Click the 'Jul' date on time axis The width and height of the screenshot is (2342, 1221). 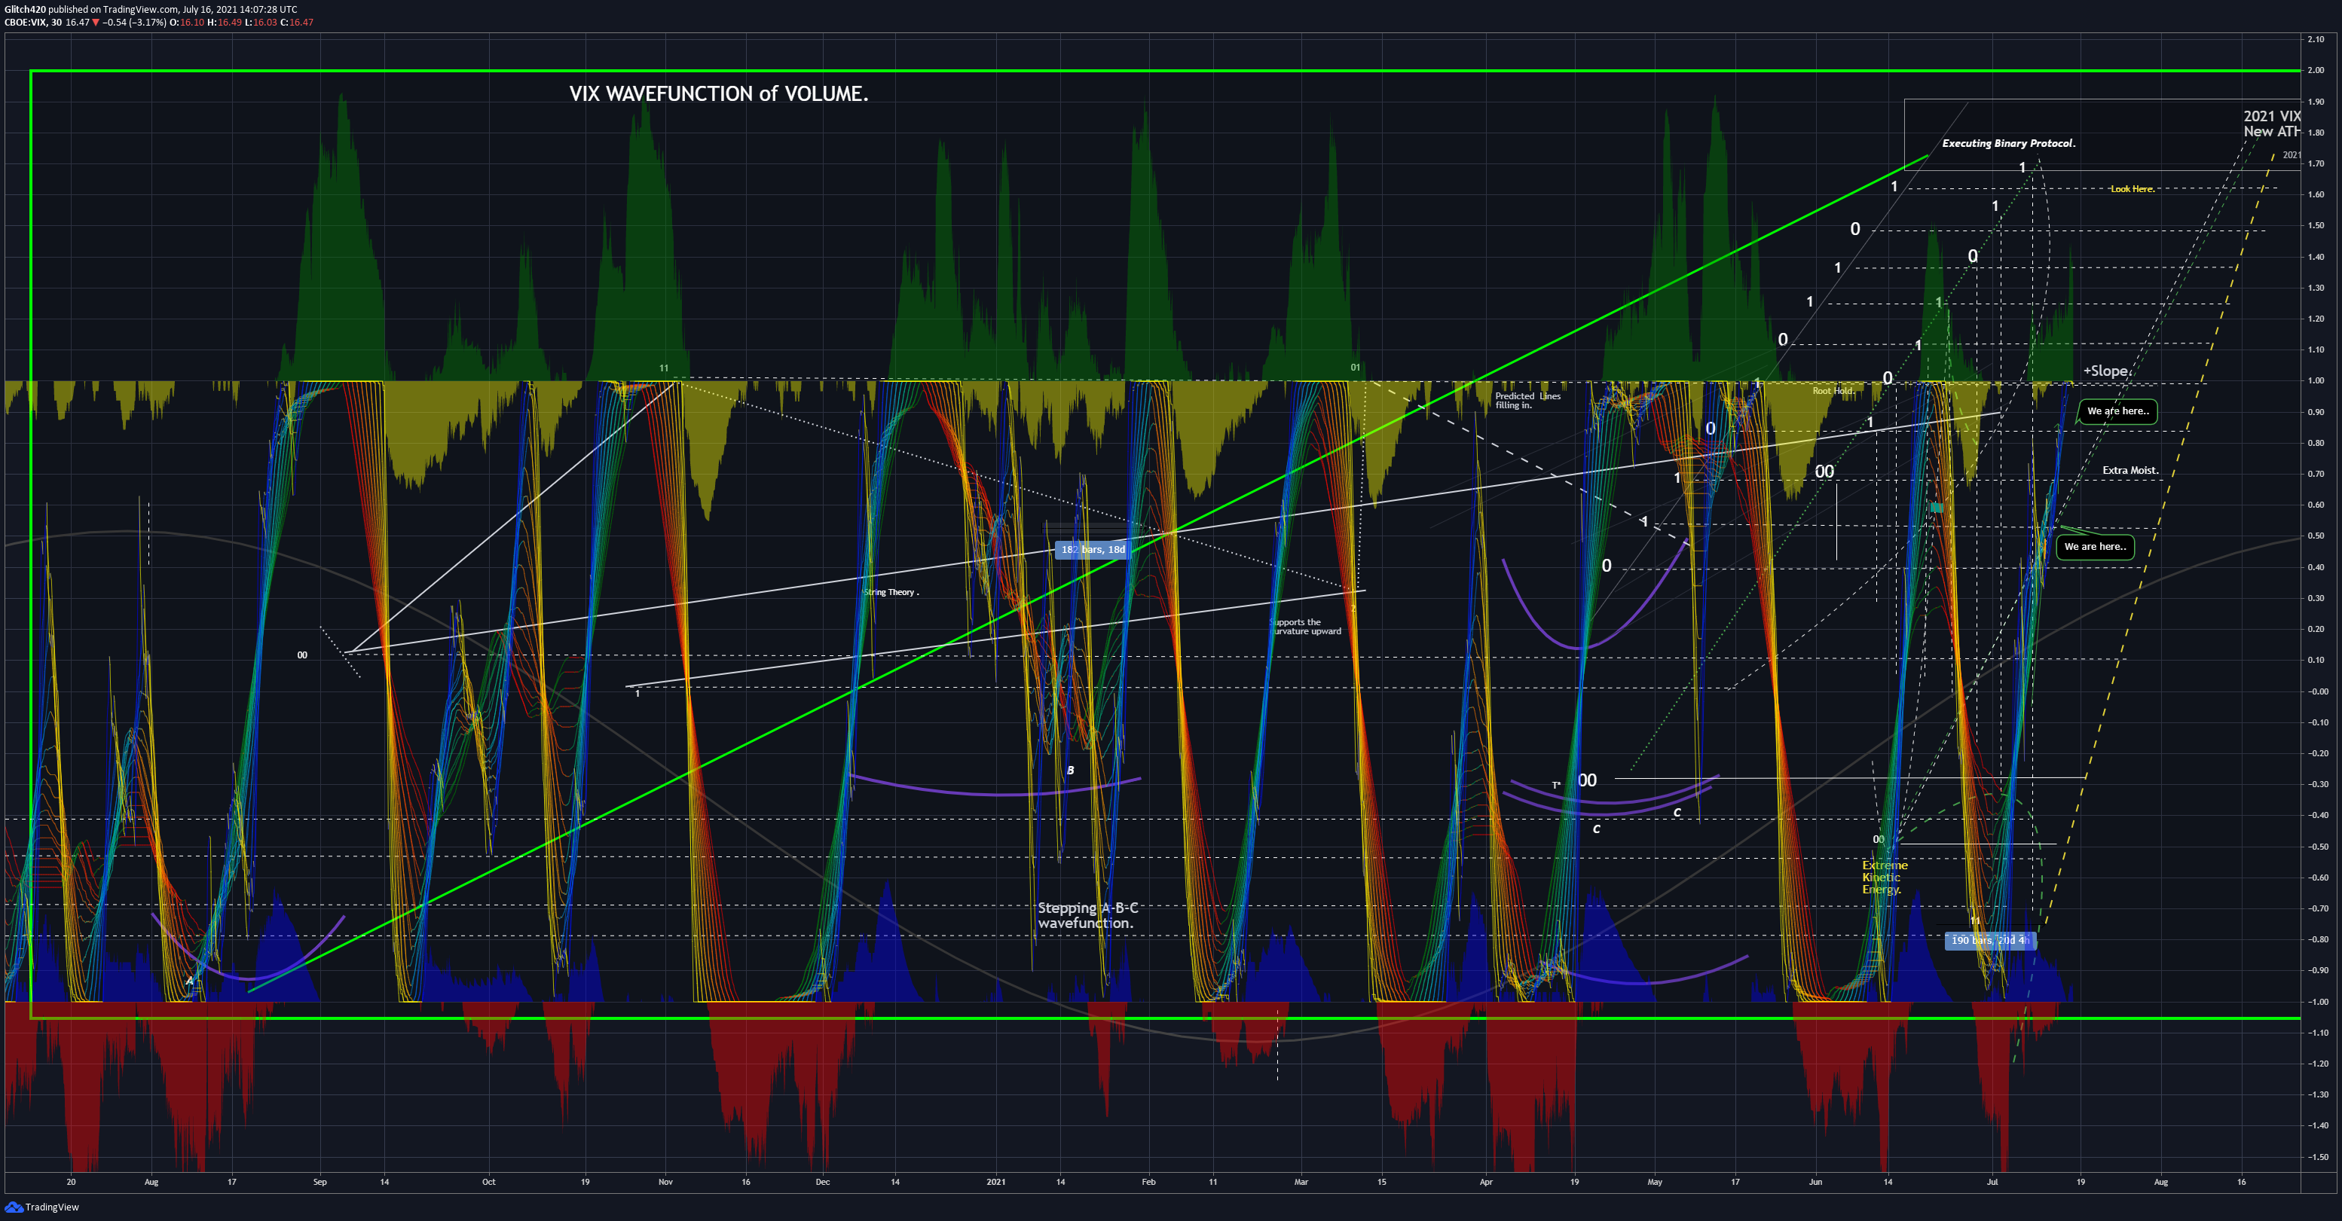(x=1992, y=1182)
